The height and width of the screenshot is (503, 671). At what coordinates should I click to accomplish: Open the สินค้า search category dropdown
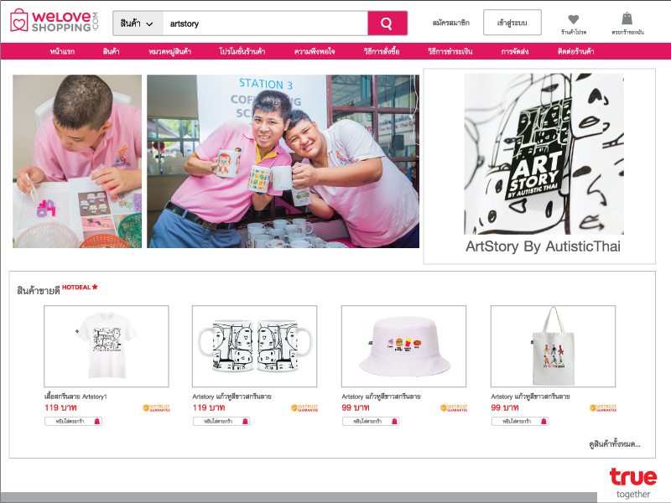click(138, 23)
